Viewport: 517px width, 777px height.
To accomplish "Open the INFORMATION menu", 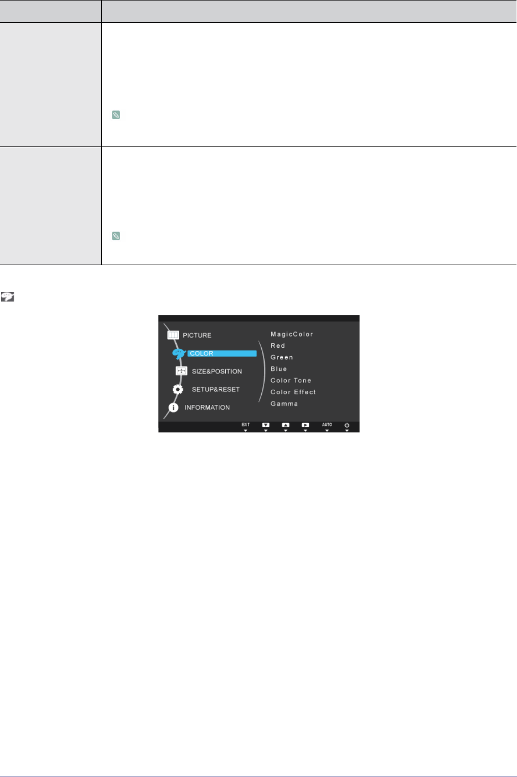I will pos(207,408).
